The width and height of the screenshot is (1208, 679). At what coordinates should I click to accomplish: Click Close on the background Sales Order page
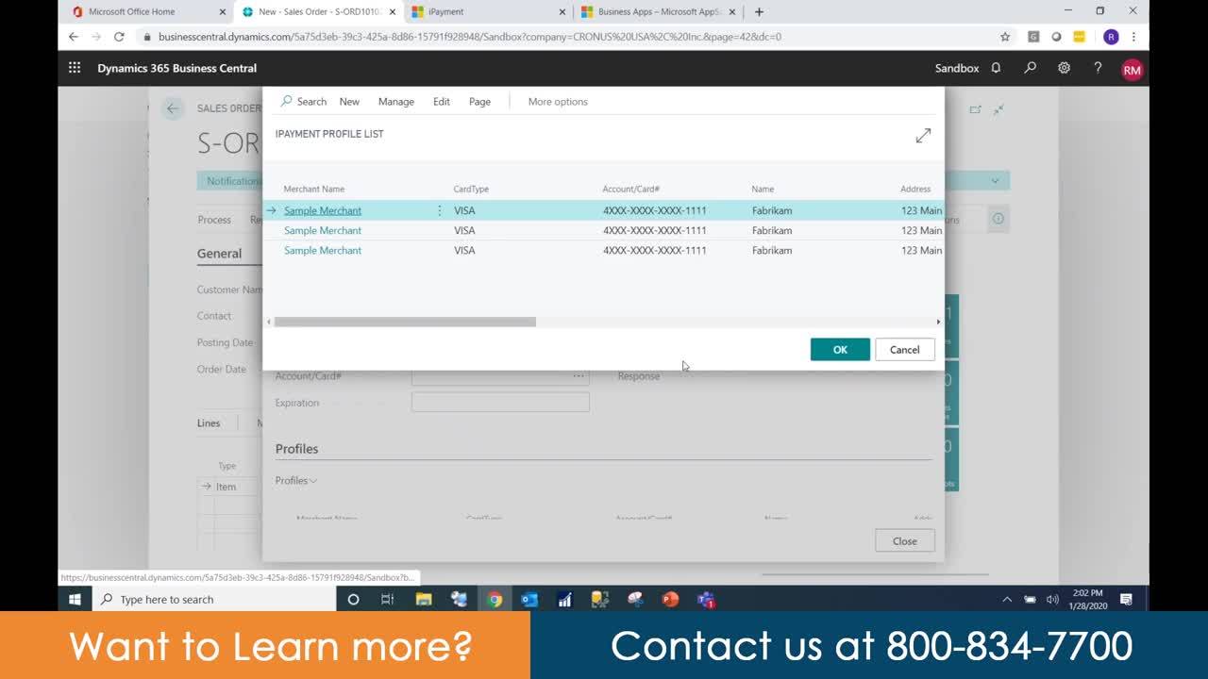coord(904,541)
